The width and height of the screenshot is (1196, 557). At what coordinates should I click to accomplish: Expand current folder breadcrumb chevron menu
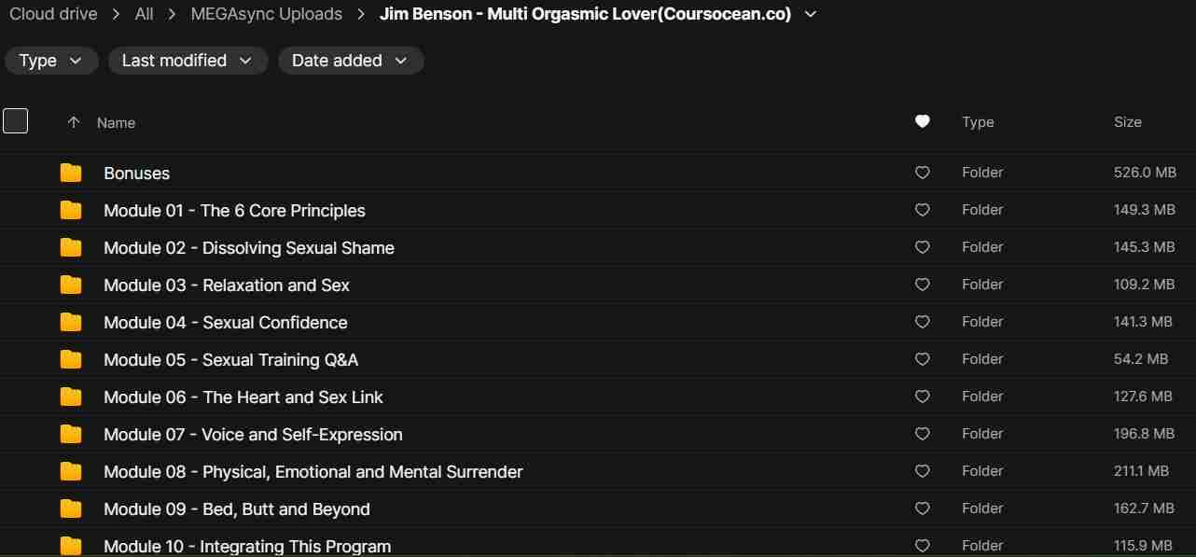[x=810, y=14]
